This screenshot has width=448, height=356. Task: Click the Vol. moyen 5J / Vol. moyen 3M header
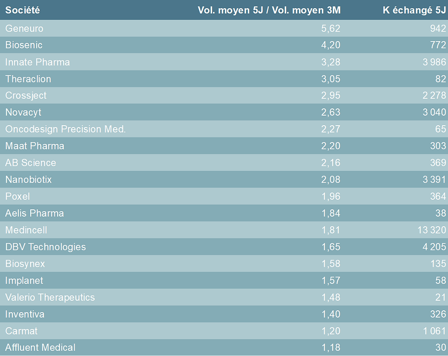[269, 10]
